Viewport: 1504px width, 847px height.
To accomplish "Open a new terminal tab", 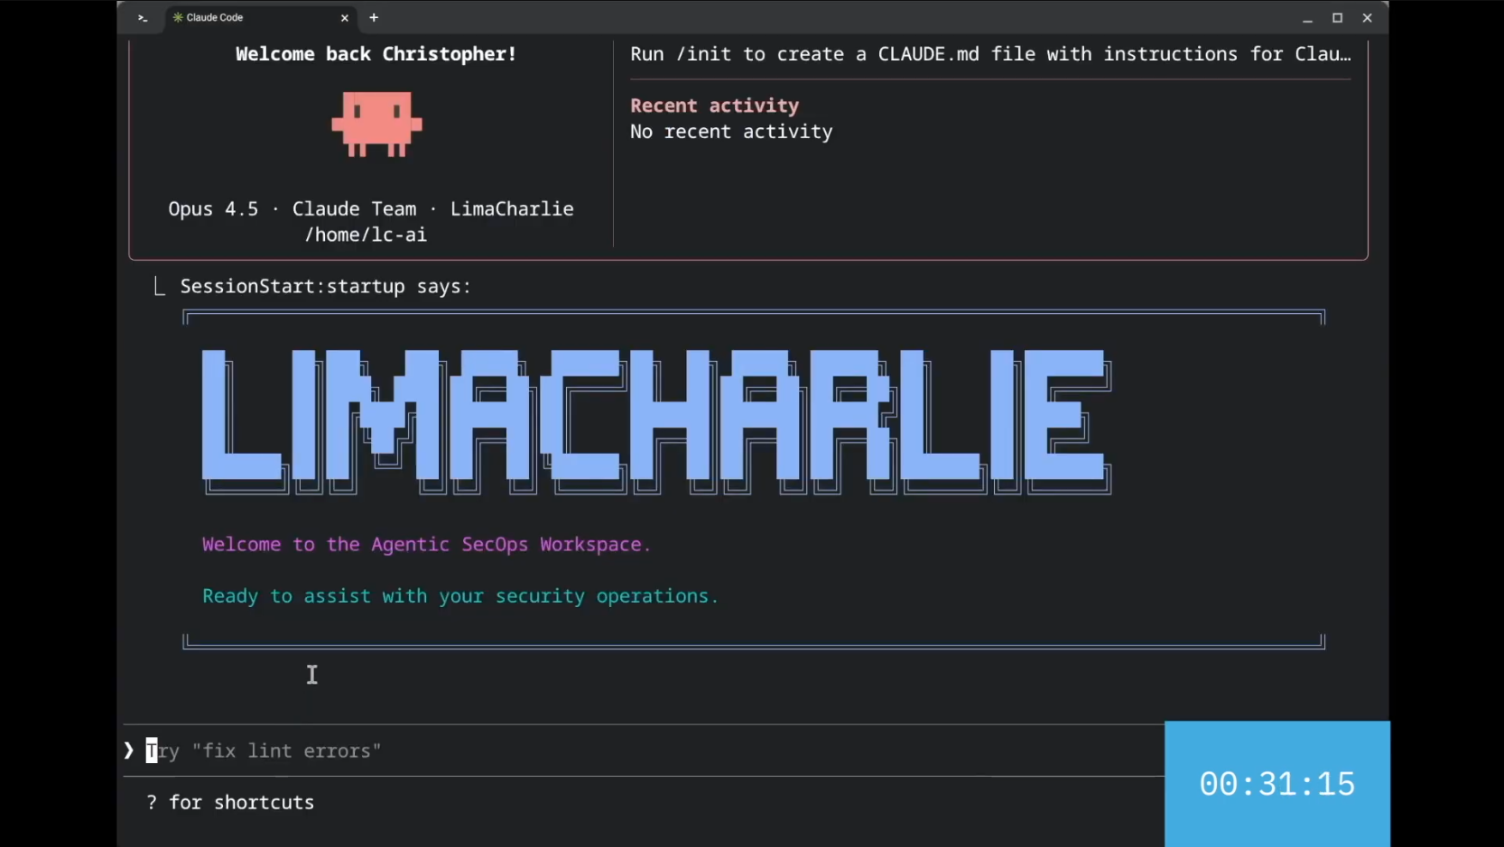I will [374, 18].
